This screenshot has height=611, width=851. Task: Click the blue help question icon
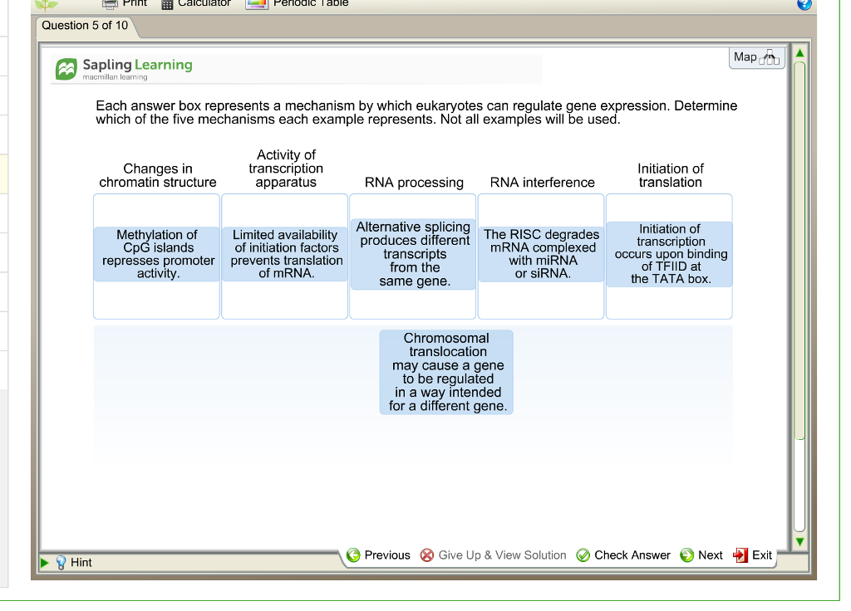[804, 4]
